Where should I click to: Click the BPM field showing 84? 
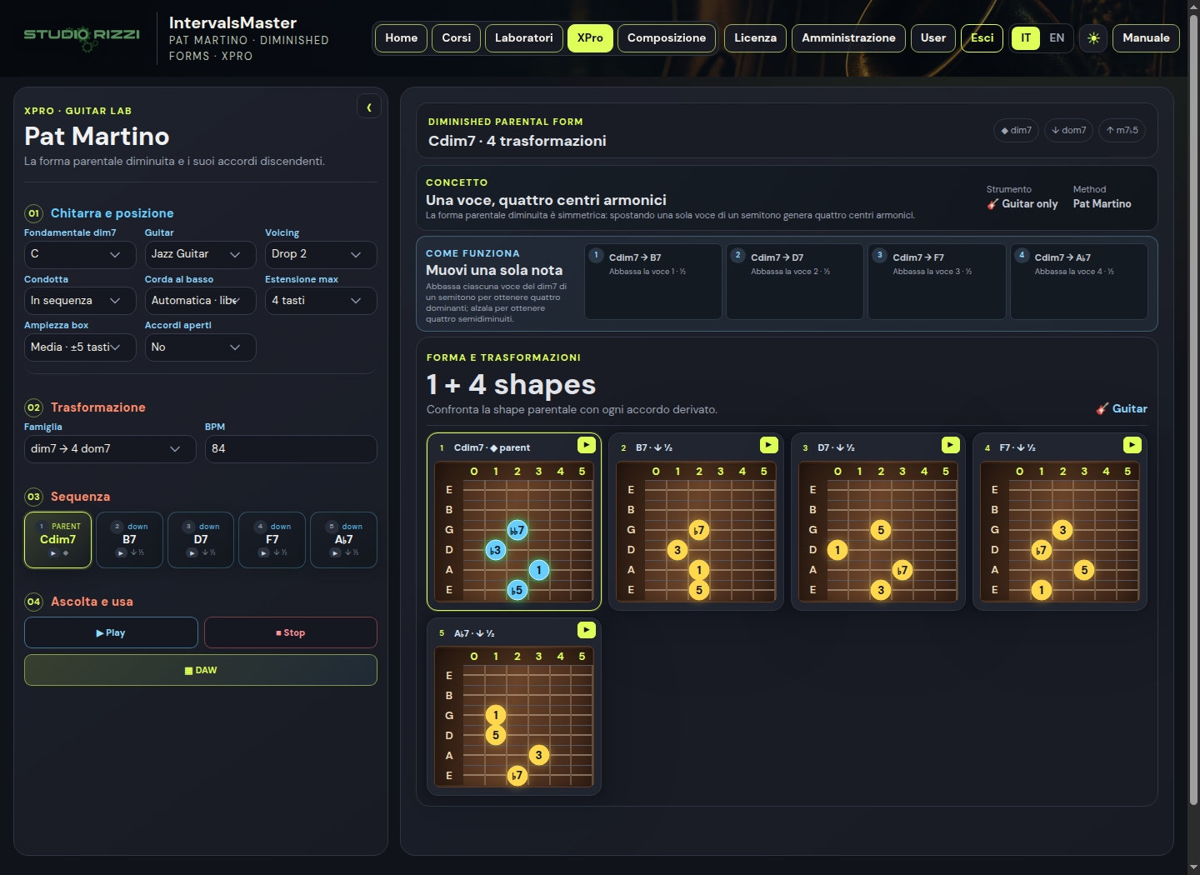pyautogui.click(x=291, y=449)
